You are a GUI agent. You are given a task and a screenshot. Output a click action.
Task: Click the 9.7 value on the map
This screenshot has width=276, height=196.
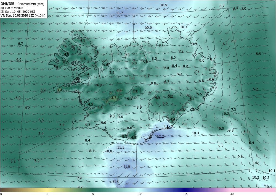[221, 146]
